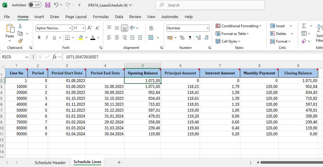Click the Increase Decimal icon

(198, 38)
